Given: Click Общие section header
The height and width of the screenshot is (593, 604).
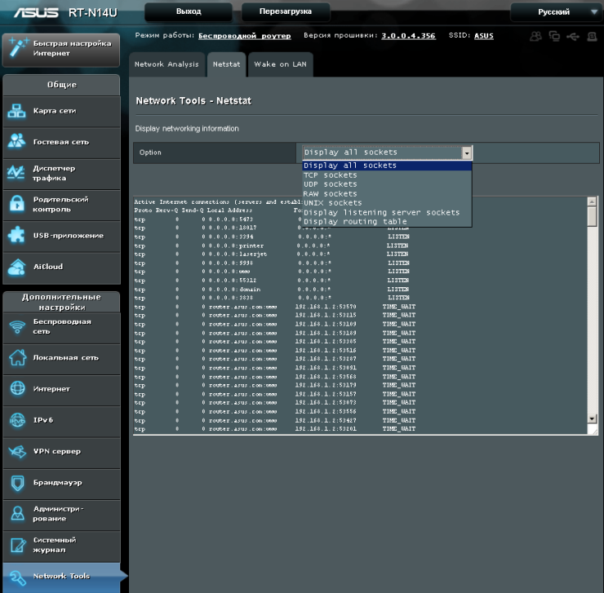Looking at the screenshot, I should tap(62, 85).
